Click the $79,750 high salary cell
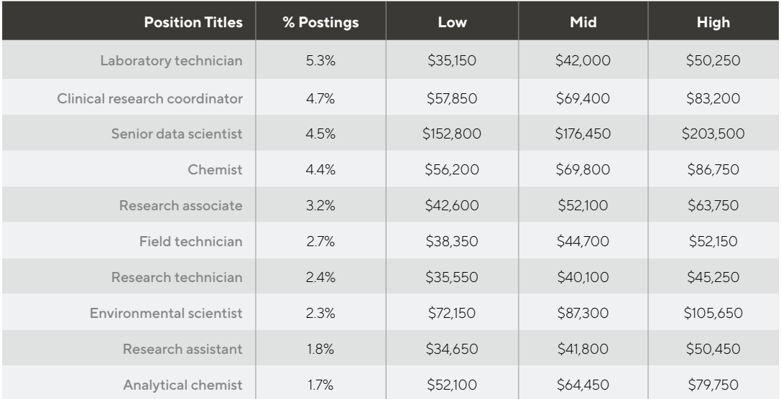The width and height of the screenshot is (781, 399). click(713, 385)
